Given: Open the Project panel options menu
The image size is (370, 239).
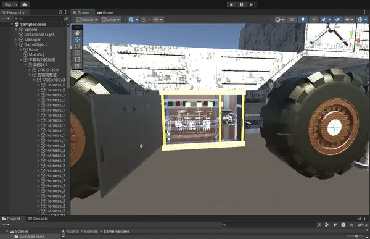Looking at the screenshot, I should coord(365,219).
